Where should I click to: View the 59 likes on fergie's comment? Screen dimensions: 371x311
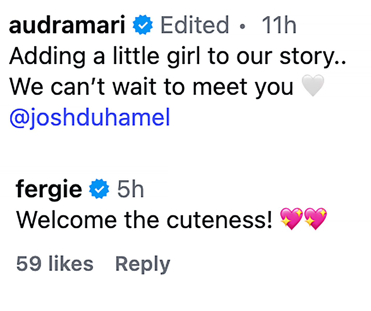pyautogui.click(x=54, y=263)
